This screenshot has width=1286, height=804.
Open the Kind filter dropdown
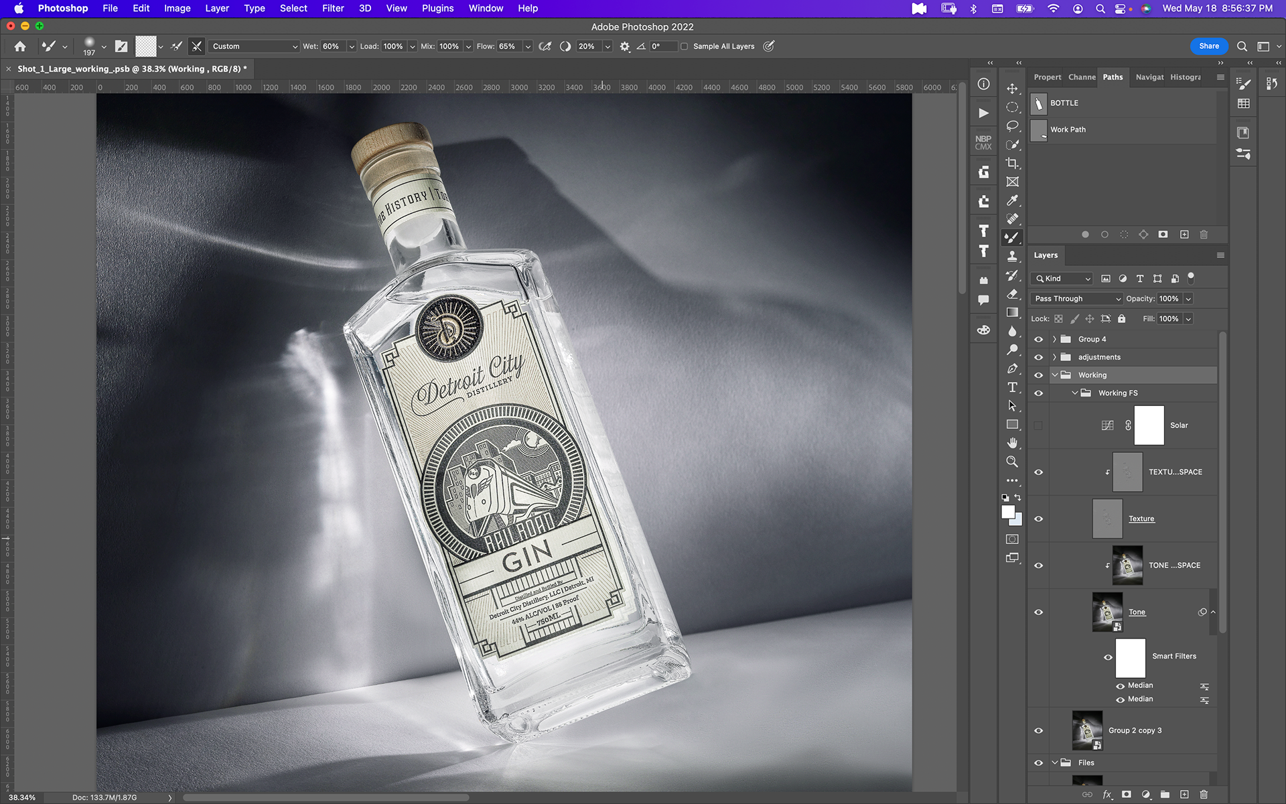point(1063,279)
